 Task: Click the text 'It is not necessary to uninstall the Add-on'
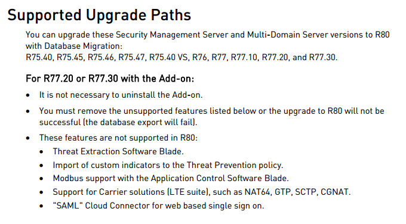click(x=121, y=95)
